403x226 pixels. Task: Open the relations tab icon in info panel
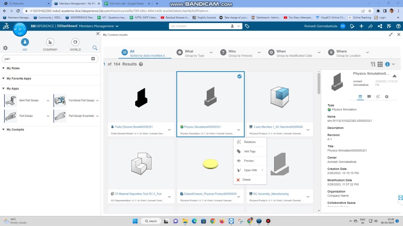point(378,97)
